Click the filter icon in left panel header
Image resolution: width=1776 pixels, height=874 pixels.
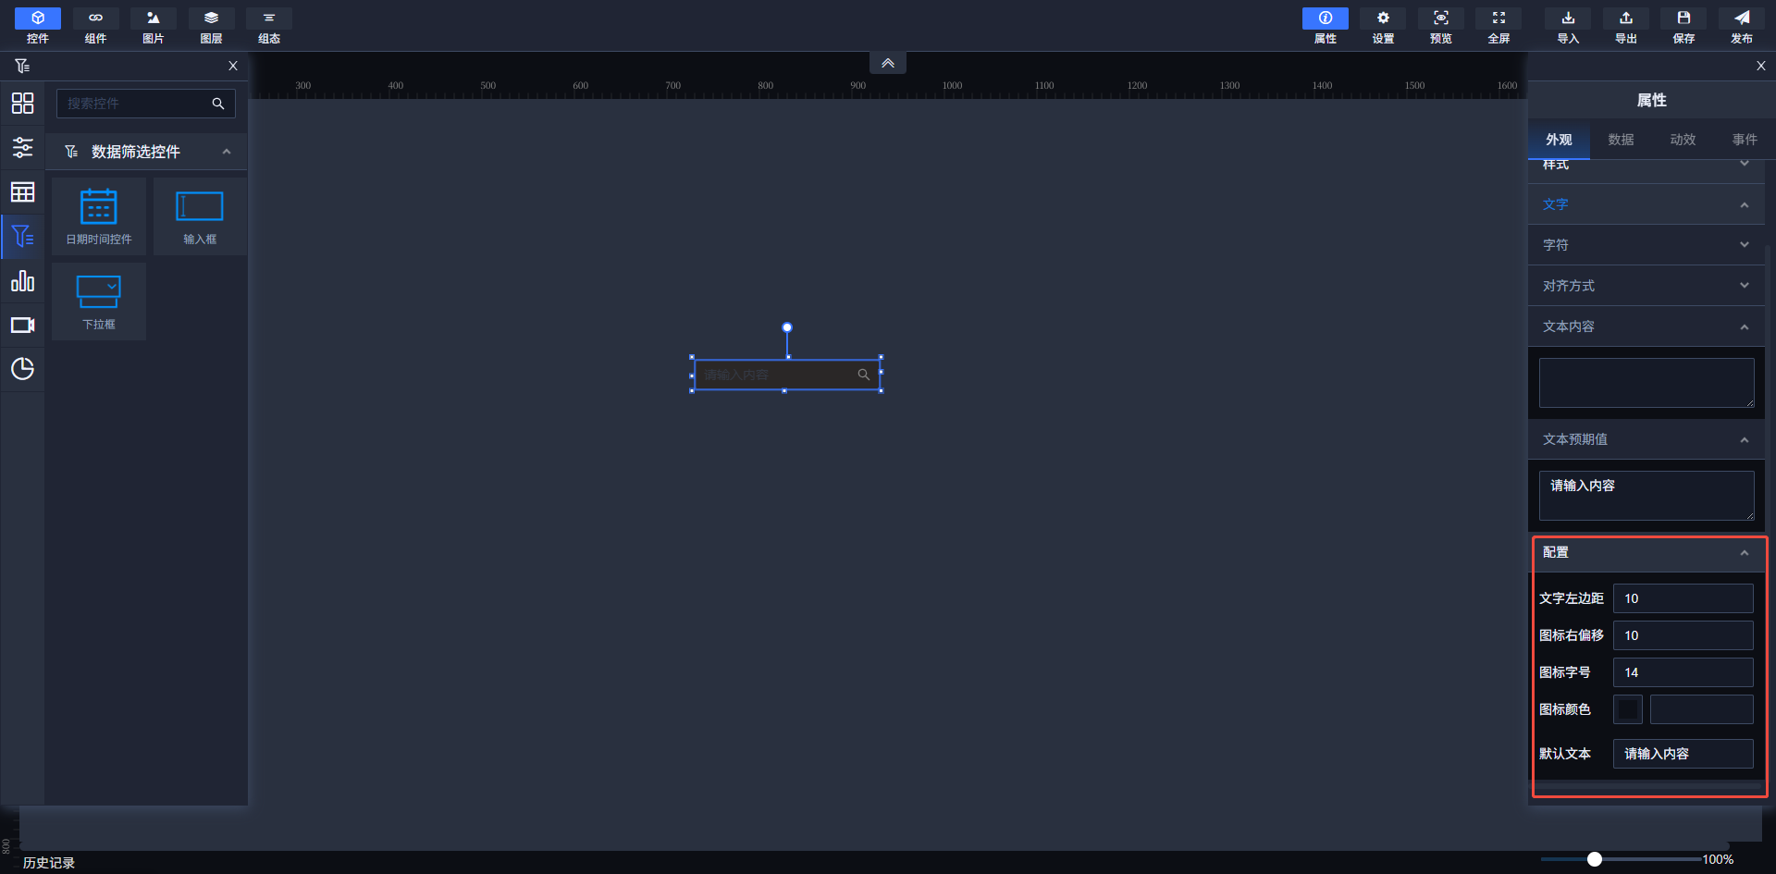22,66
